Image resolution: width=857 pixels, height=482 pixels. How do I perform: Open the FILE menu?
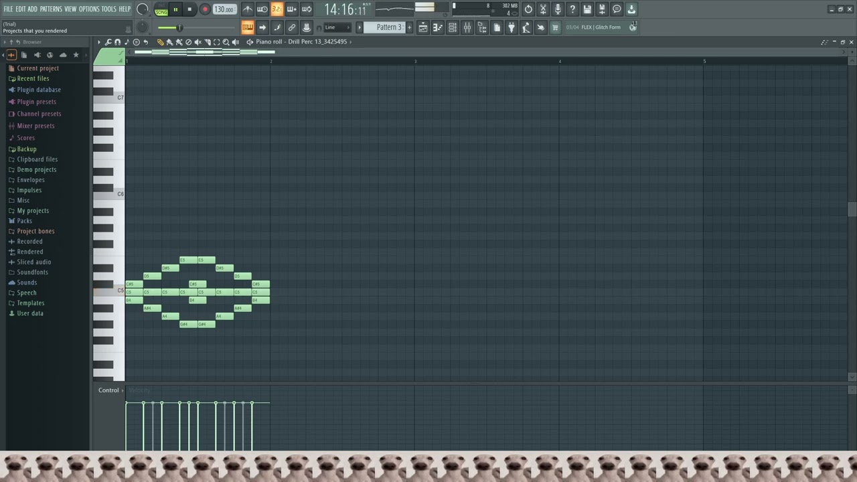tap(9, 9)
